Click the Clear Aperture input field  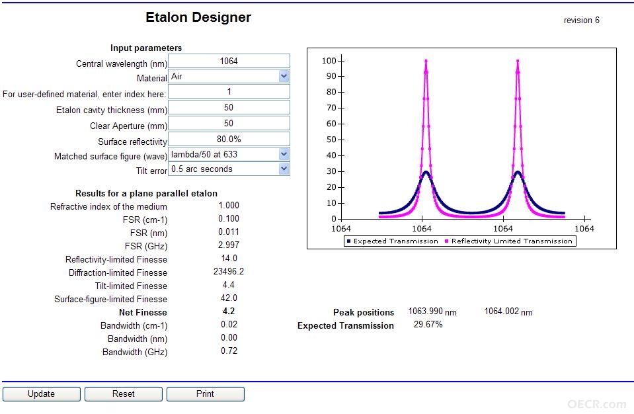click(229, 123)
